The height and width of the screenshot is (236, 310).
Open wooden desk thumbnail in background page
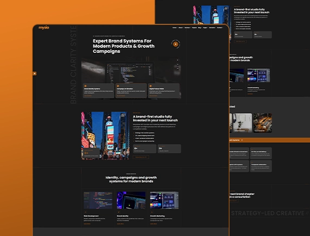[x=263, y=123]
